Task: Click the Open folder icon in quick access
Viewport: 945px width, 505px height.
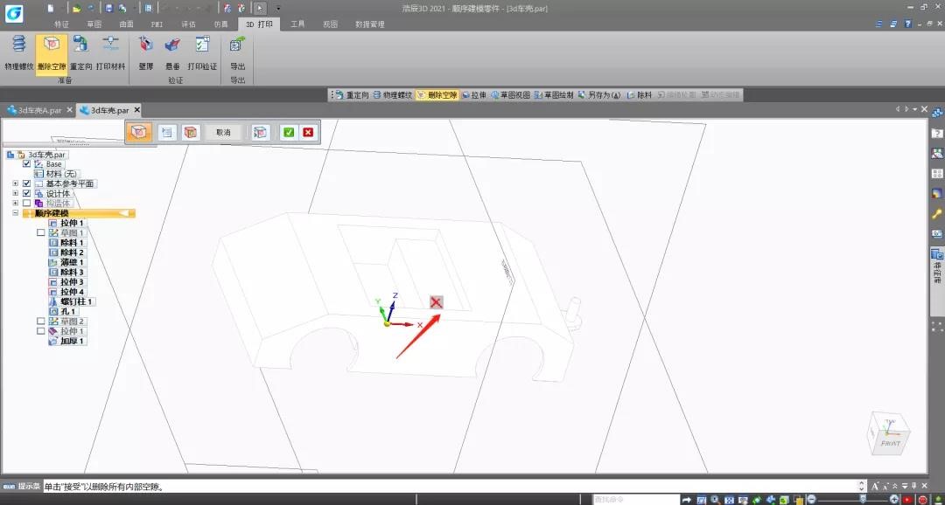Action: click(76, 9)
